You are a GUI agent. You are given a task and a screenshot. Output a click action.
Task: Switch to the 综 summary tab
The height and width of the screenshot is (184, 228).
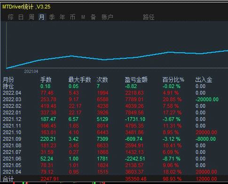(x=11, y=17)
